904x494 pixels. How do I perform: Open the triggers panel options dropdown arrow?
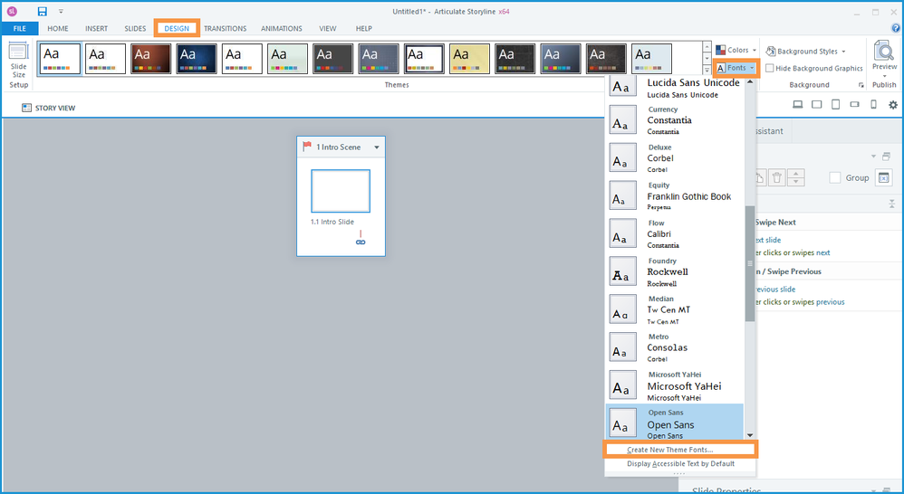[874, 157]
